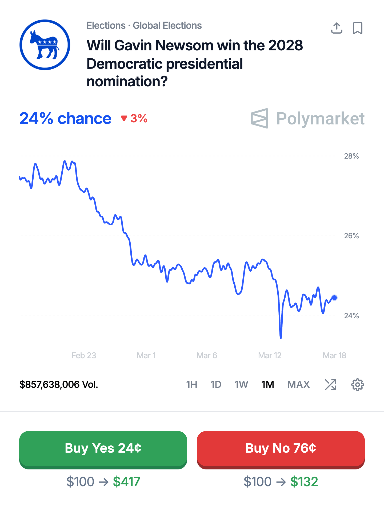The height and width of the screenshot is (511, 384).
Task: Click the shuffle arrows icon
Action: (330, 385)
